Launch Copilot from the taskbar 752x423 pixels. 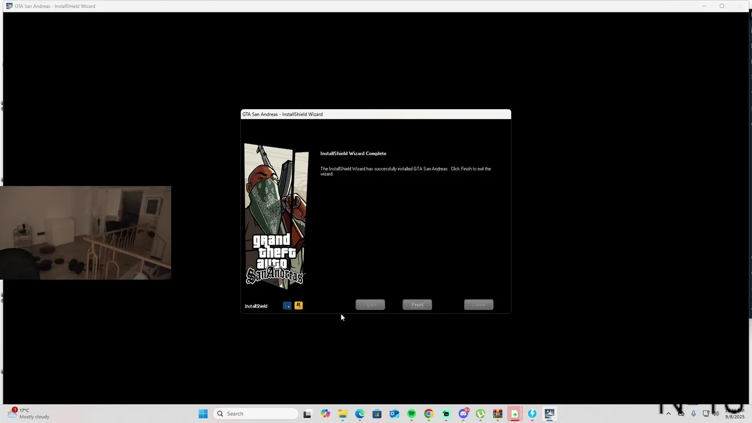point(325,414)
